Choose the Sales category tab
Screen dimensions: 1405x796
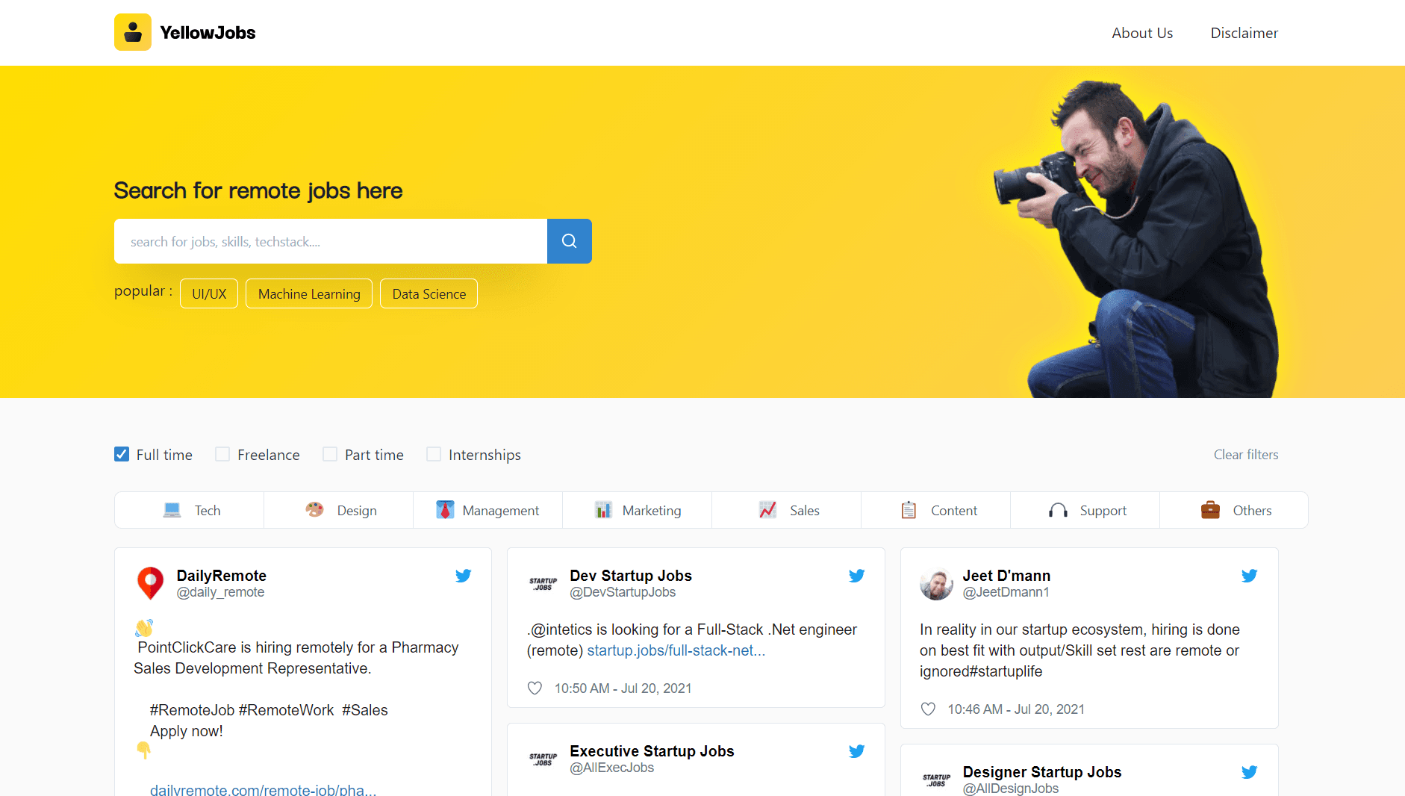click(787, 510)
